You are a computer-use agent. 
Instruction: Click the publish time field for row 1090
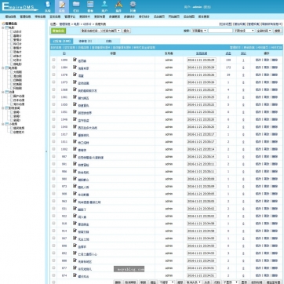202,60
